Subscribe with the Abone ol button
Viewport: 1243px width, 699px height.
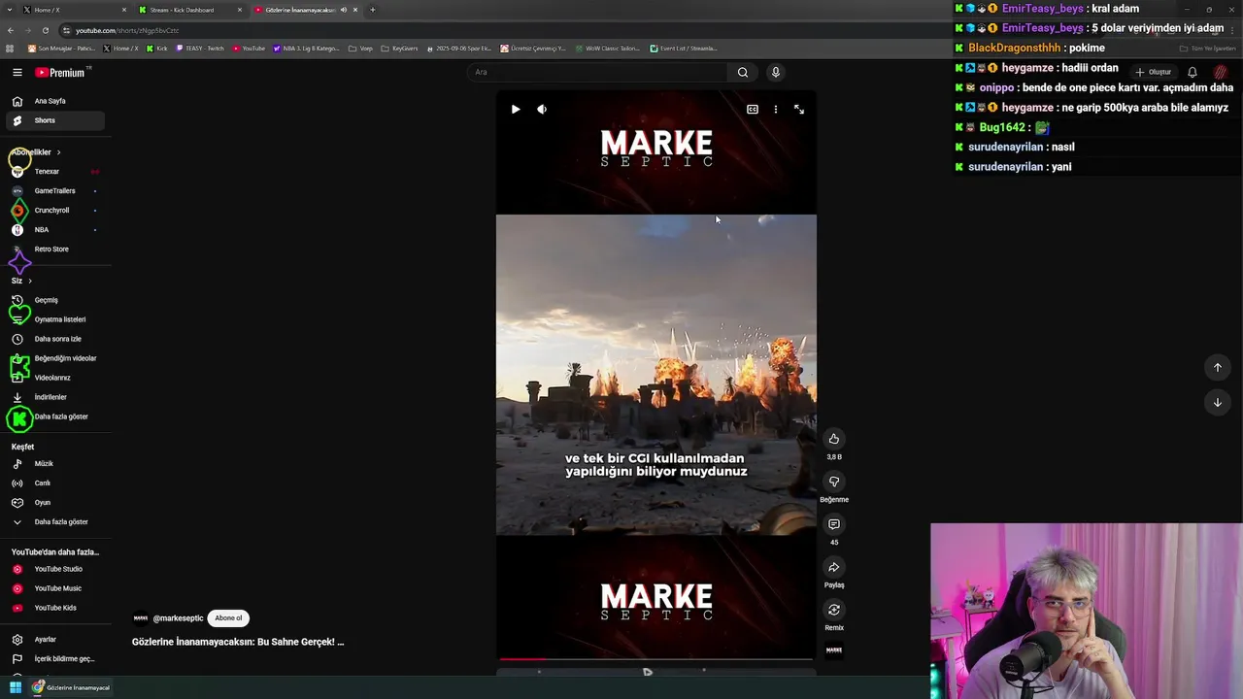[228, 618]
